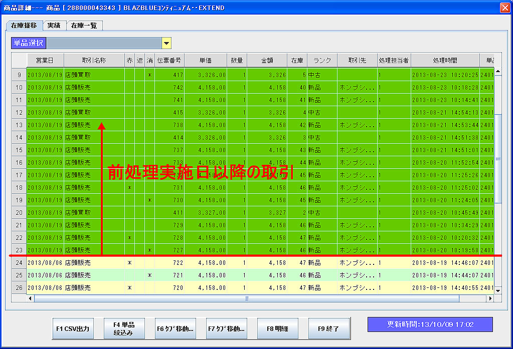
Task: Click the F1 CSV出力 button
Action: 73,329
